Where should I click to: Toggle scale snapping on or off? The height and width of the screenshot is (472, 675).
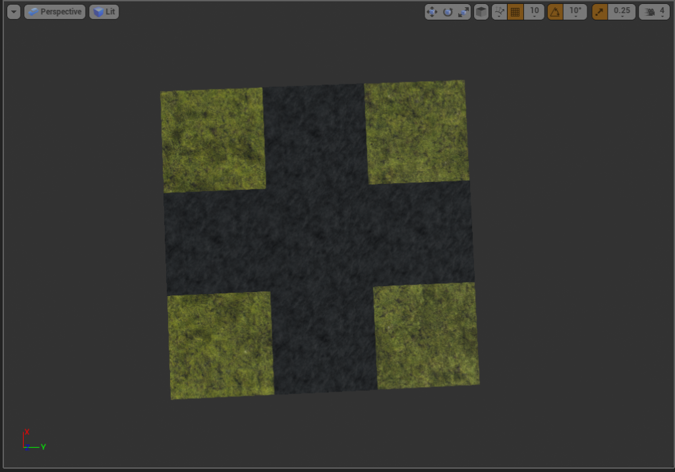pos(600,11)
